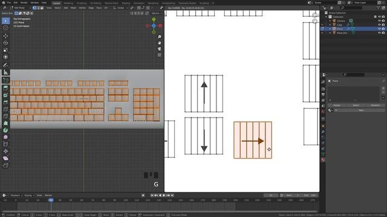
Task: Select the Knife tool
Action: tap(5, 116)
